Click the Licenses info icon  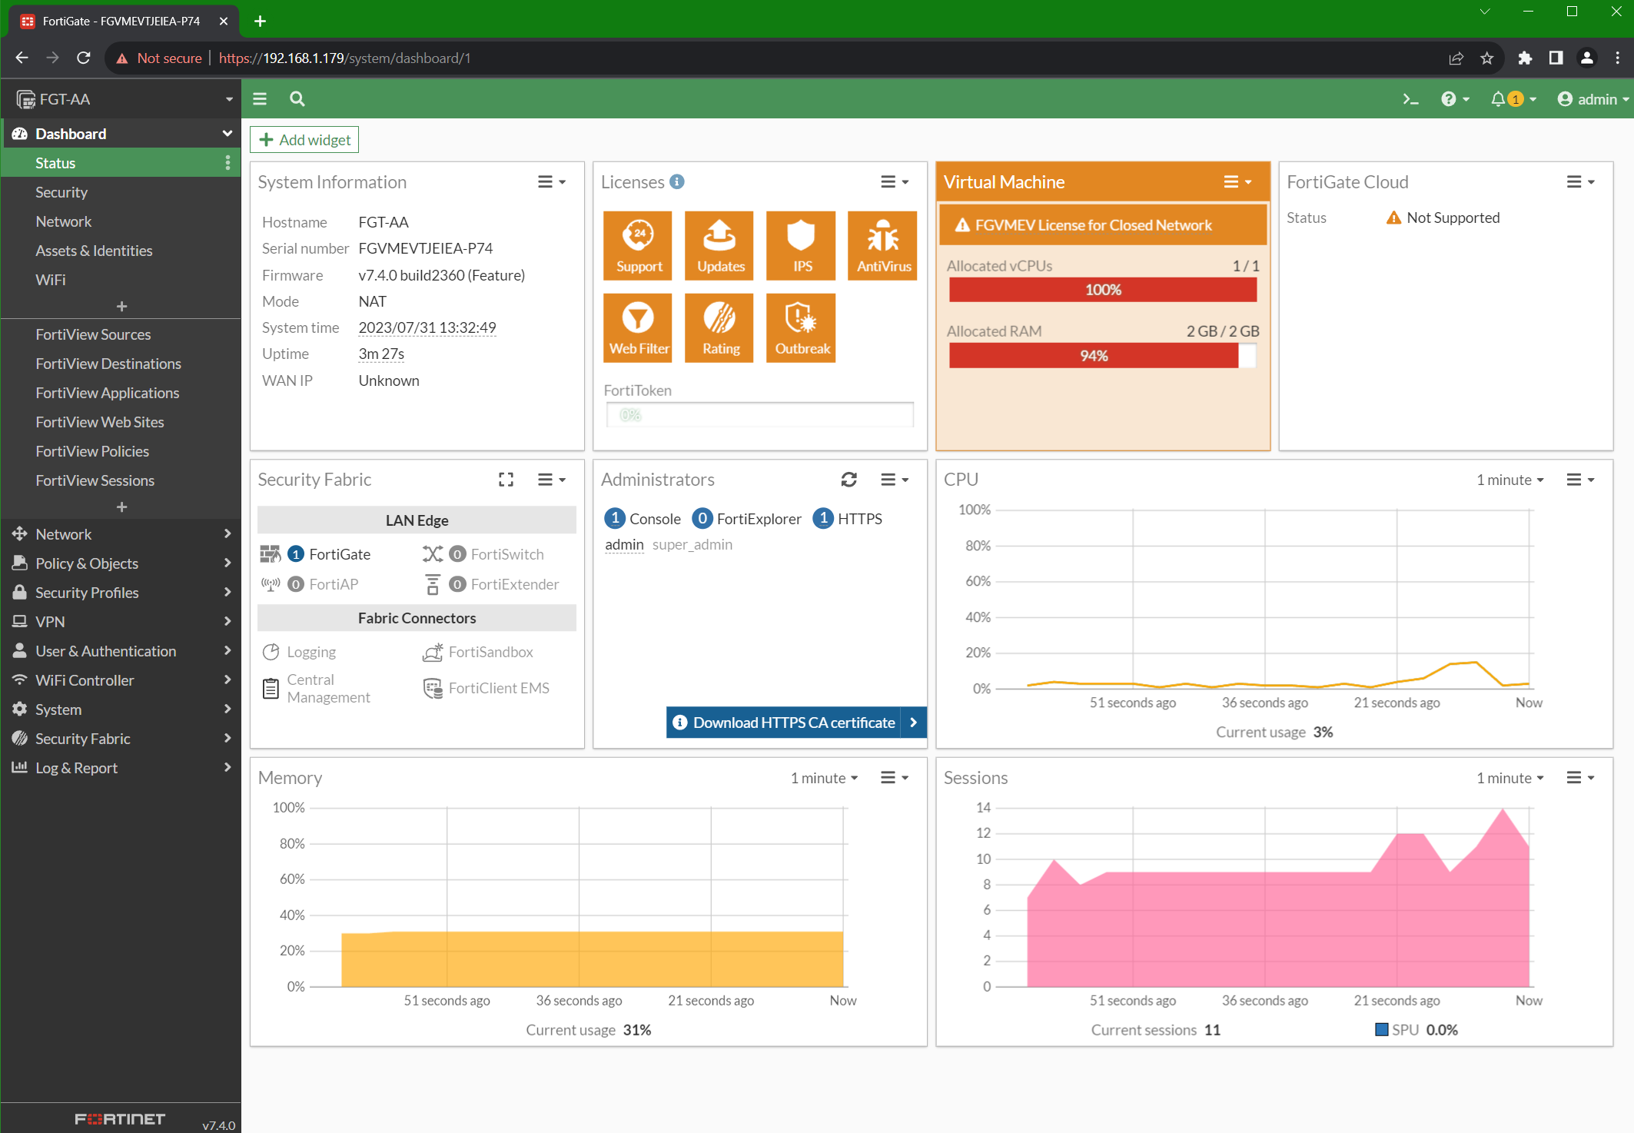point(677,181)
